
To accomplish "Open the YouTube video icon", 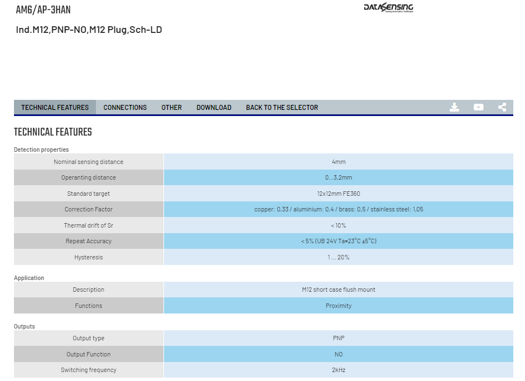I will point(479,107).
